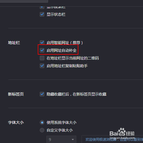Screen dimensions: 143x143
Task: Select the 使用系统字体大小 radio button
Action: pyautogui.click(x=42, y=122)
